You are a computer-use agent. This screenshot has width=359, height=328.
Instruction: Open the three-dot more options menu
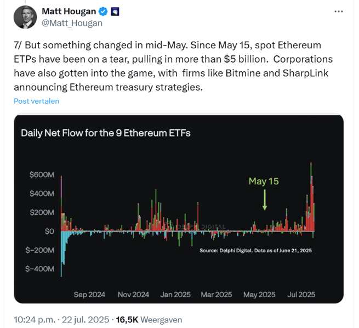coord(338,11)
